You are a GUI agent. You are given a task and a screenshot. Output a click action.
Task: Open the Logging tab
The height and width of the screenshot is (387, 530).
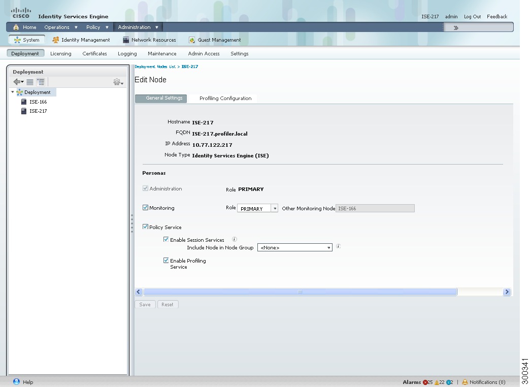click(127, 53)
